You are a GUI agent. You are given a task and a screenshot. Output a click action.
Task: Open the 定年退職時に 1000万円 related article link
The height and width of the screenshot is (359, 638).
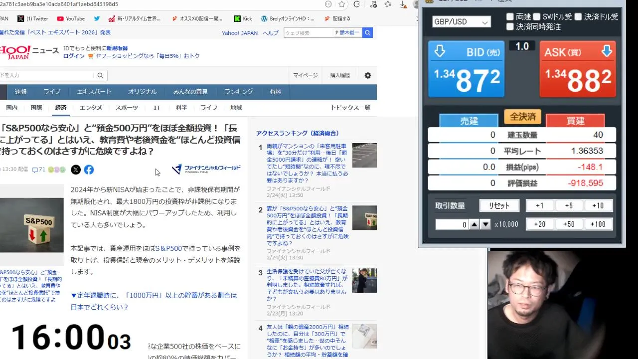(x=154, y=301)
